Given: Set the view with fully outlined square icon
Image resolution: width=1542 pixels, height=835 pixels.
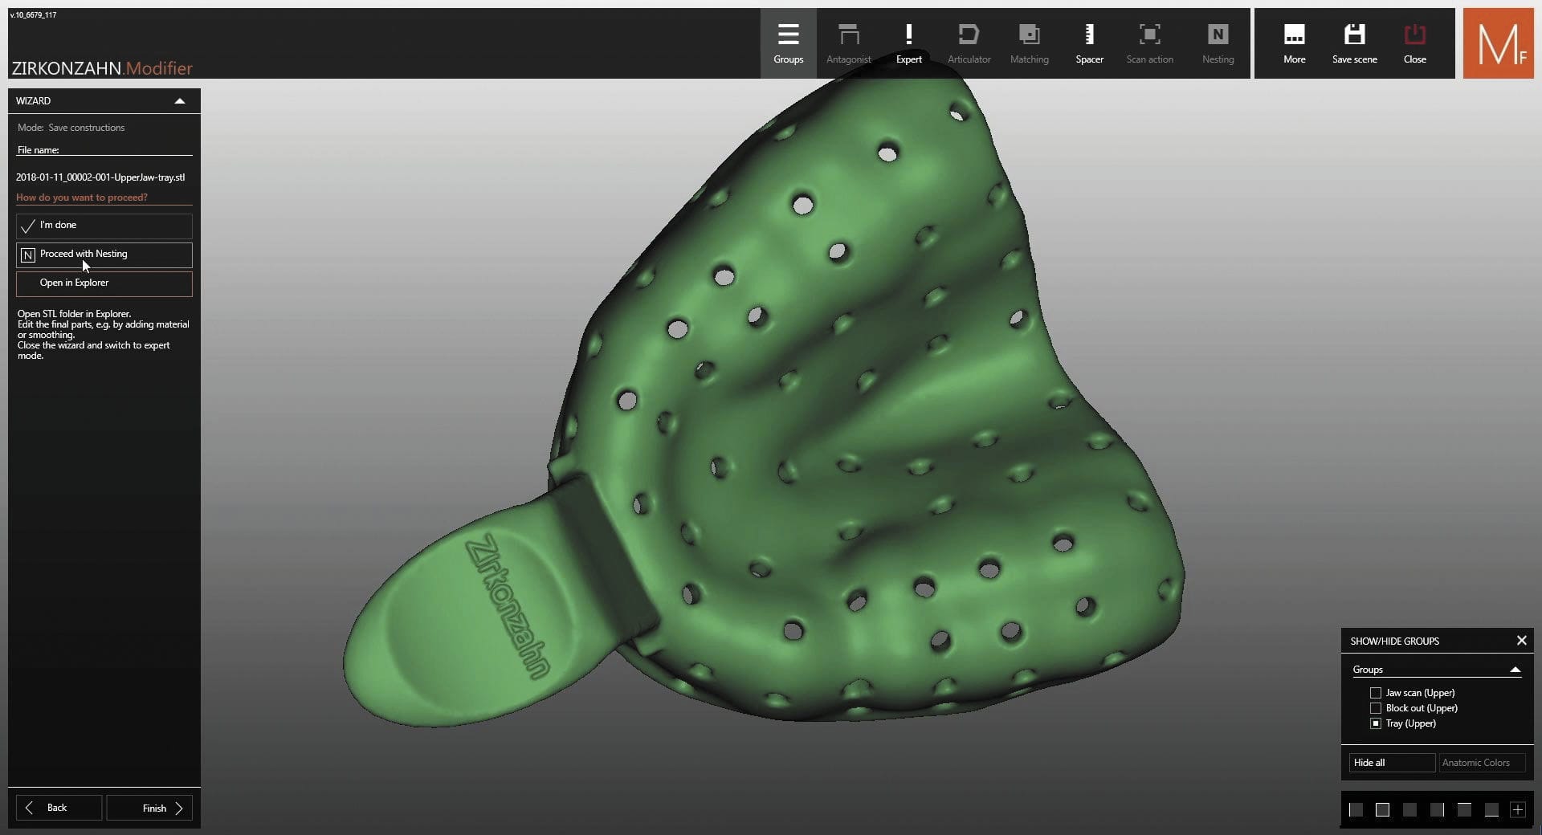Looking at the screenshot, I should click(1382, 809).
